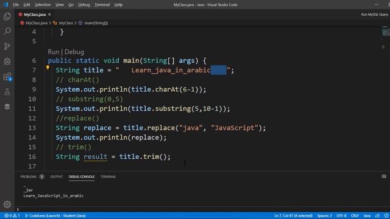Open the Manage gear icon
390x219 pixels.
(x=7, y=204)
